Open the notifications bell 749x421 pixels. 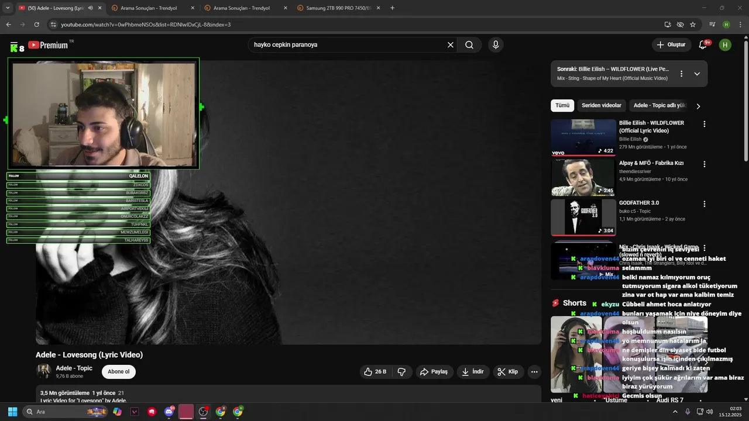[703, 44]
